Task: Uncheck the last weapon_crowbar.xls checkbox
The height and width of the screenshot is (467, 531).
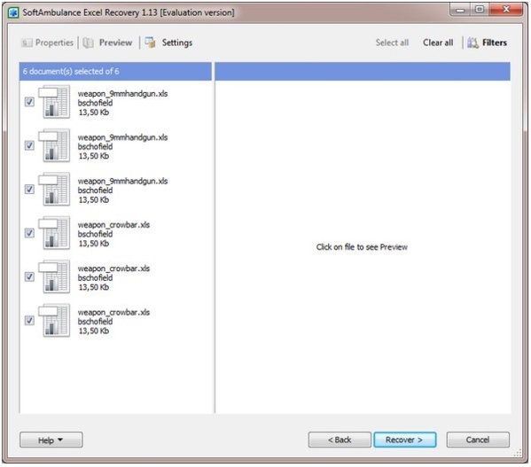Action: tap(29, 320)
